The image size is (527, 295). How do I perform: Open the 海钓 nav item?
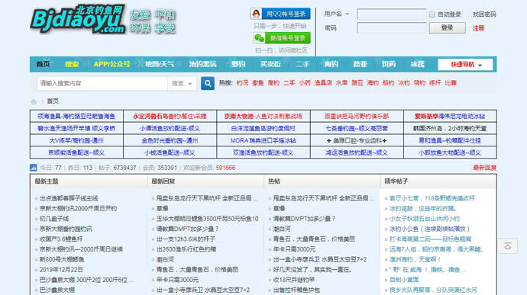click(331, 64)
